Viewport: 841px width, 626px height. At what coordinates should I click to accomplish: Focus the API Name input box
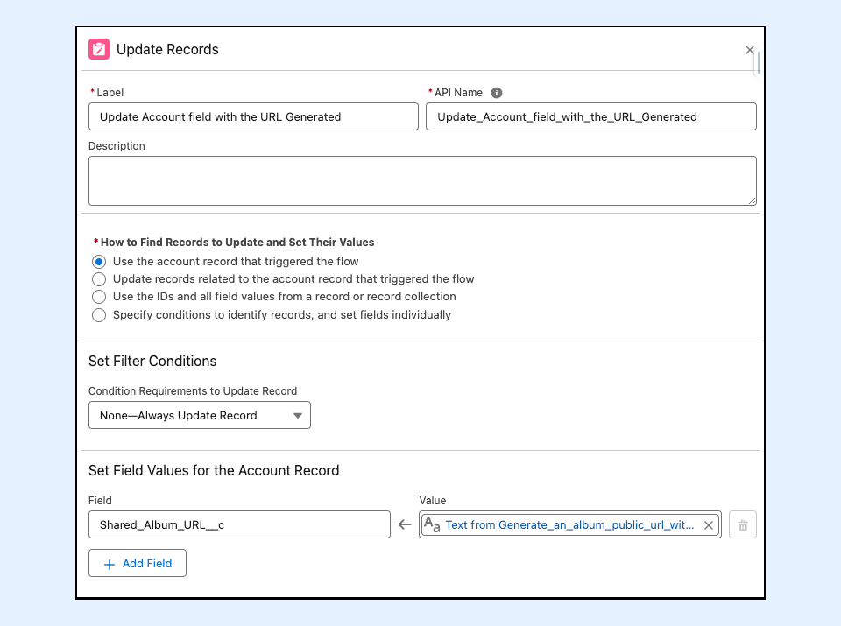pos(590,116)
